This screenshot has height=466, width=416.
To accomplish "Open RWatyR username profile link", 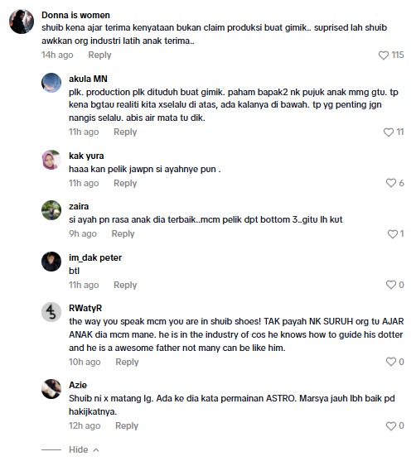I will 85,308.
